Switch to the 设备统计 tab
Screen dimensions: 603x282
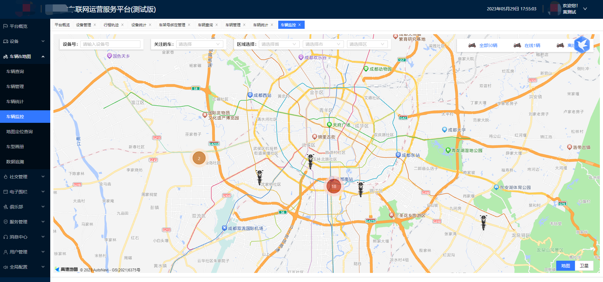pos(139,25)
